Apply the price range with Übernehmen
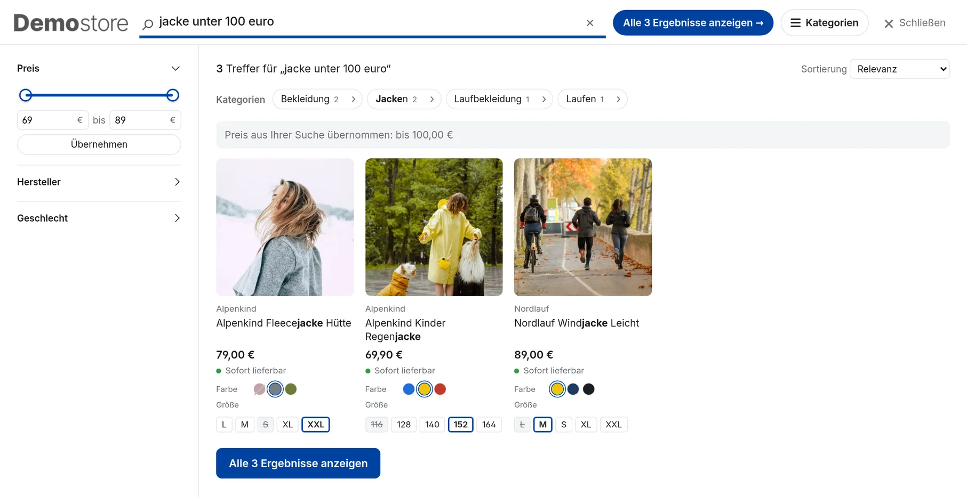The width and height of the screenshot is (967, 497). pos(99,144)
